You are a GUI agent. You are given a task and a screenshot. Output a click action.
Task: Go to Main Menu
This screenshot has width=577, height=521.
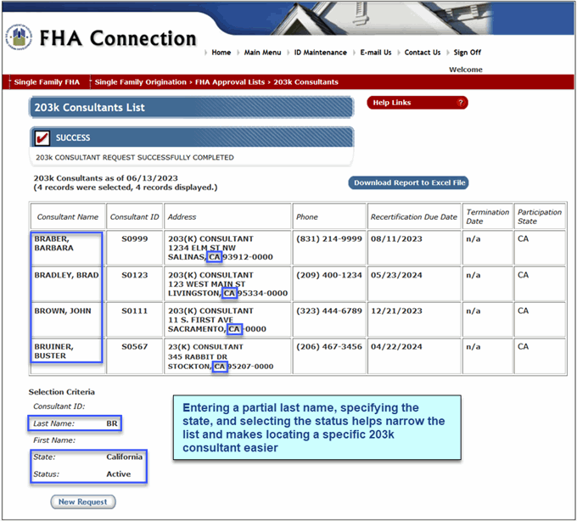[x=262, y=53]
